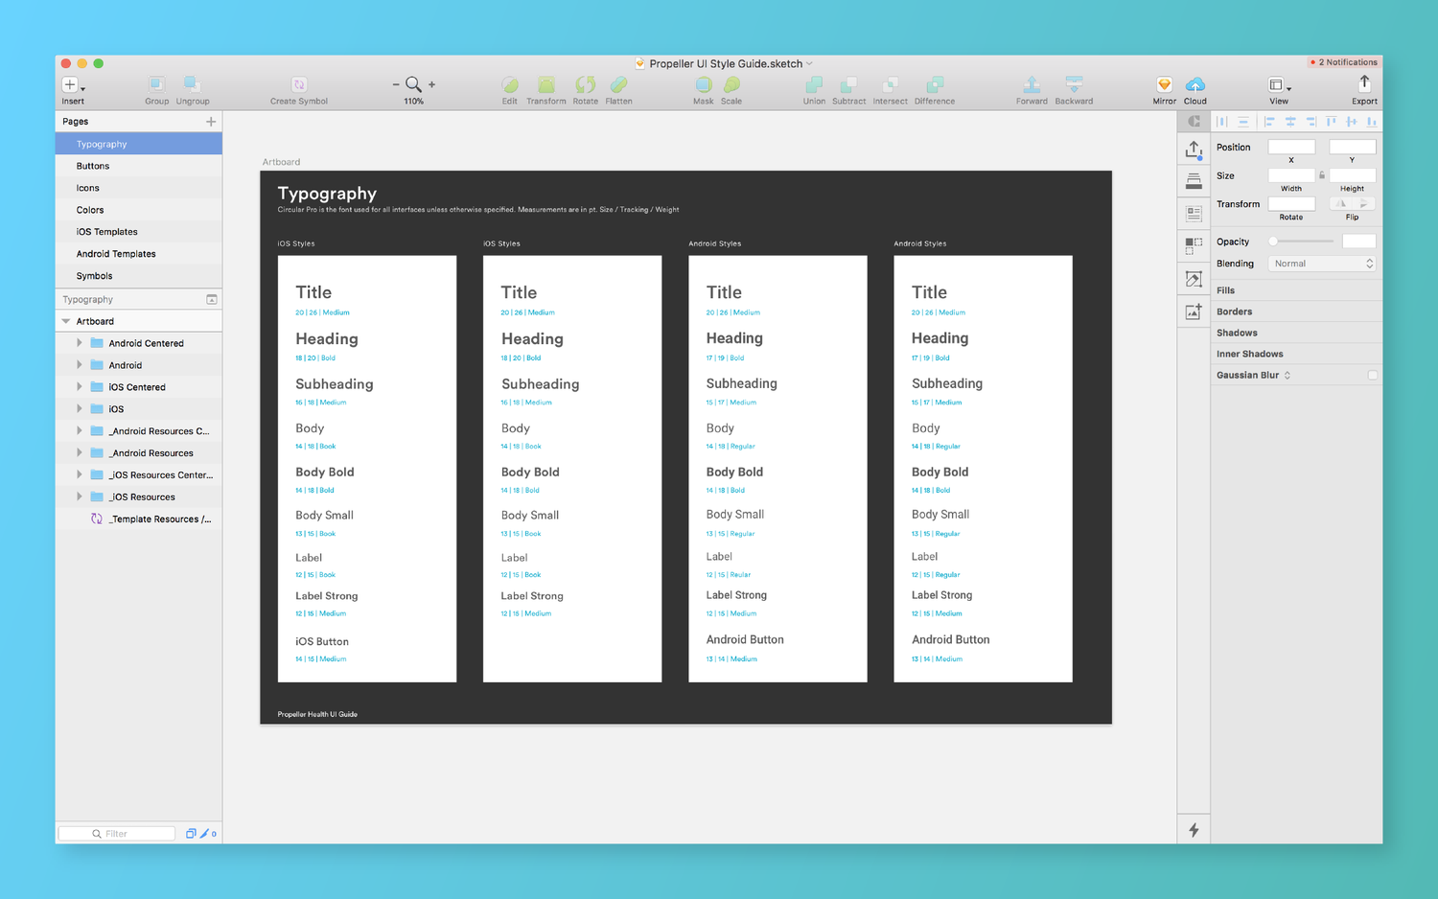Select the Rotate tool
This screenshot has height=899, width=1438.
[x=585, y=84]
